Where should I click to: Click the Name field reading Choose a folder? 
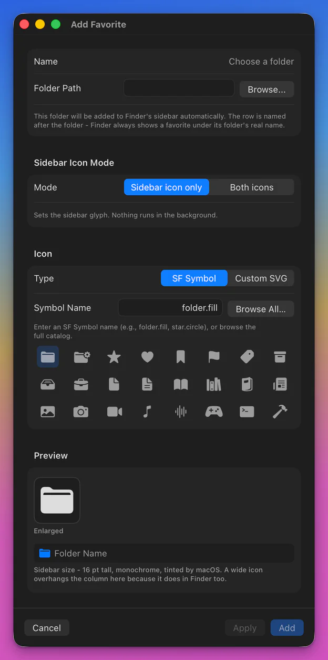click(x=261, y=62)
